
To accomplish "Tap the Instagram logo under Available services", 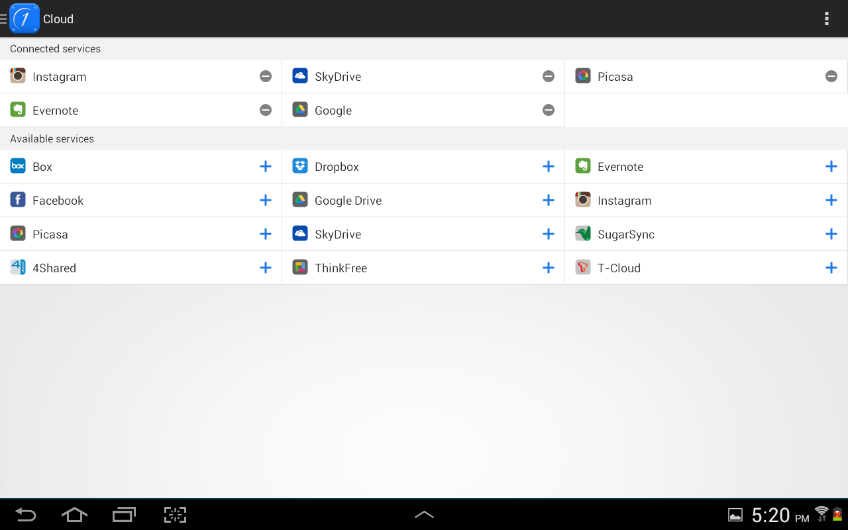I will [583, 200].
